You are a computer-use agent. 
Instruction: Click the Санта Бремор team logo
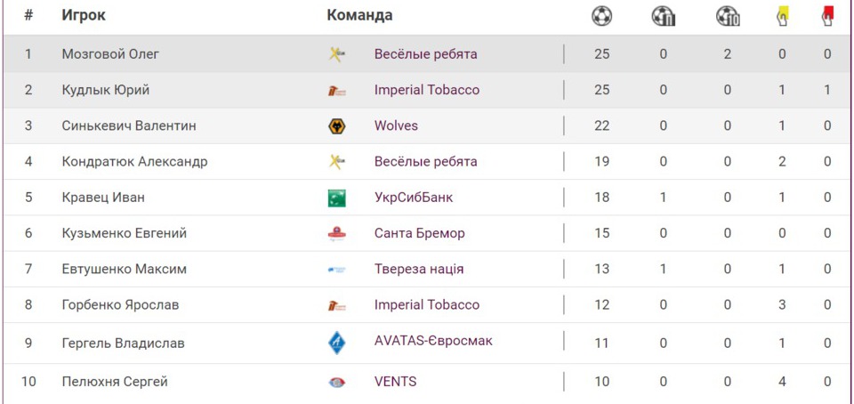(337, 234)
